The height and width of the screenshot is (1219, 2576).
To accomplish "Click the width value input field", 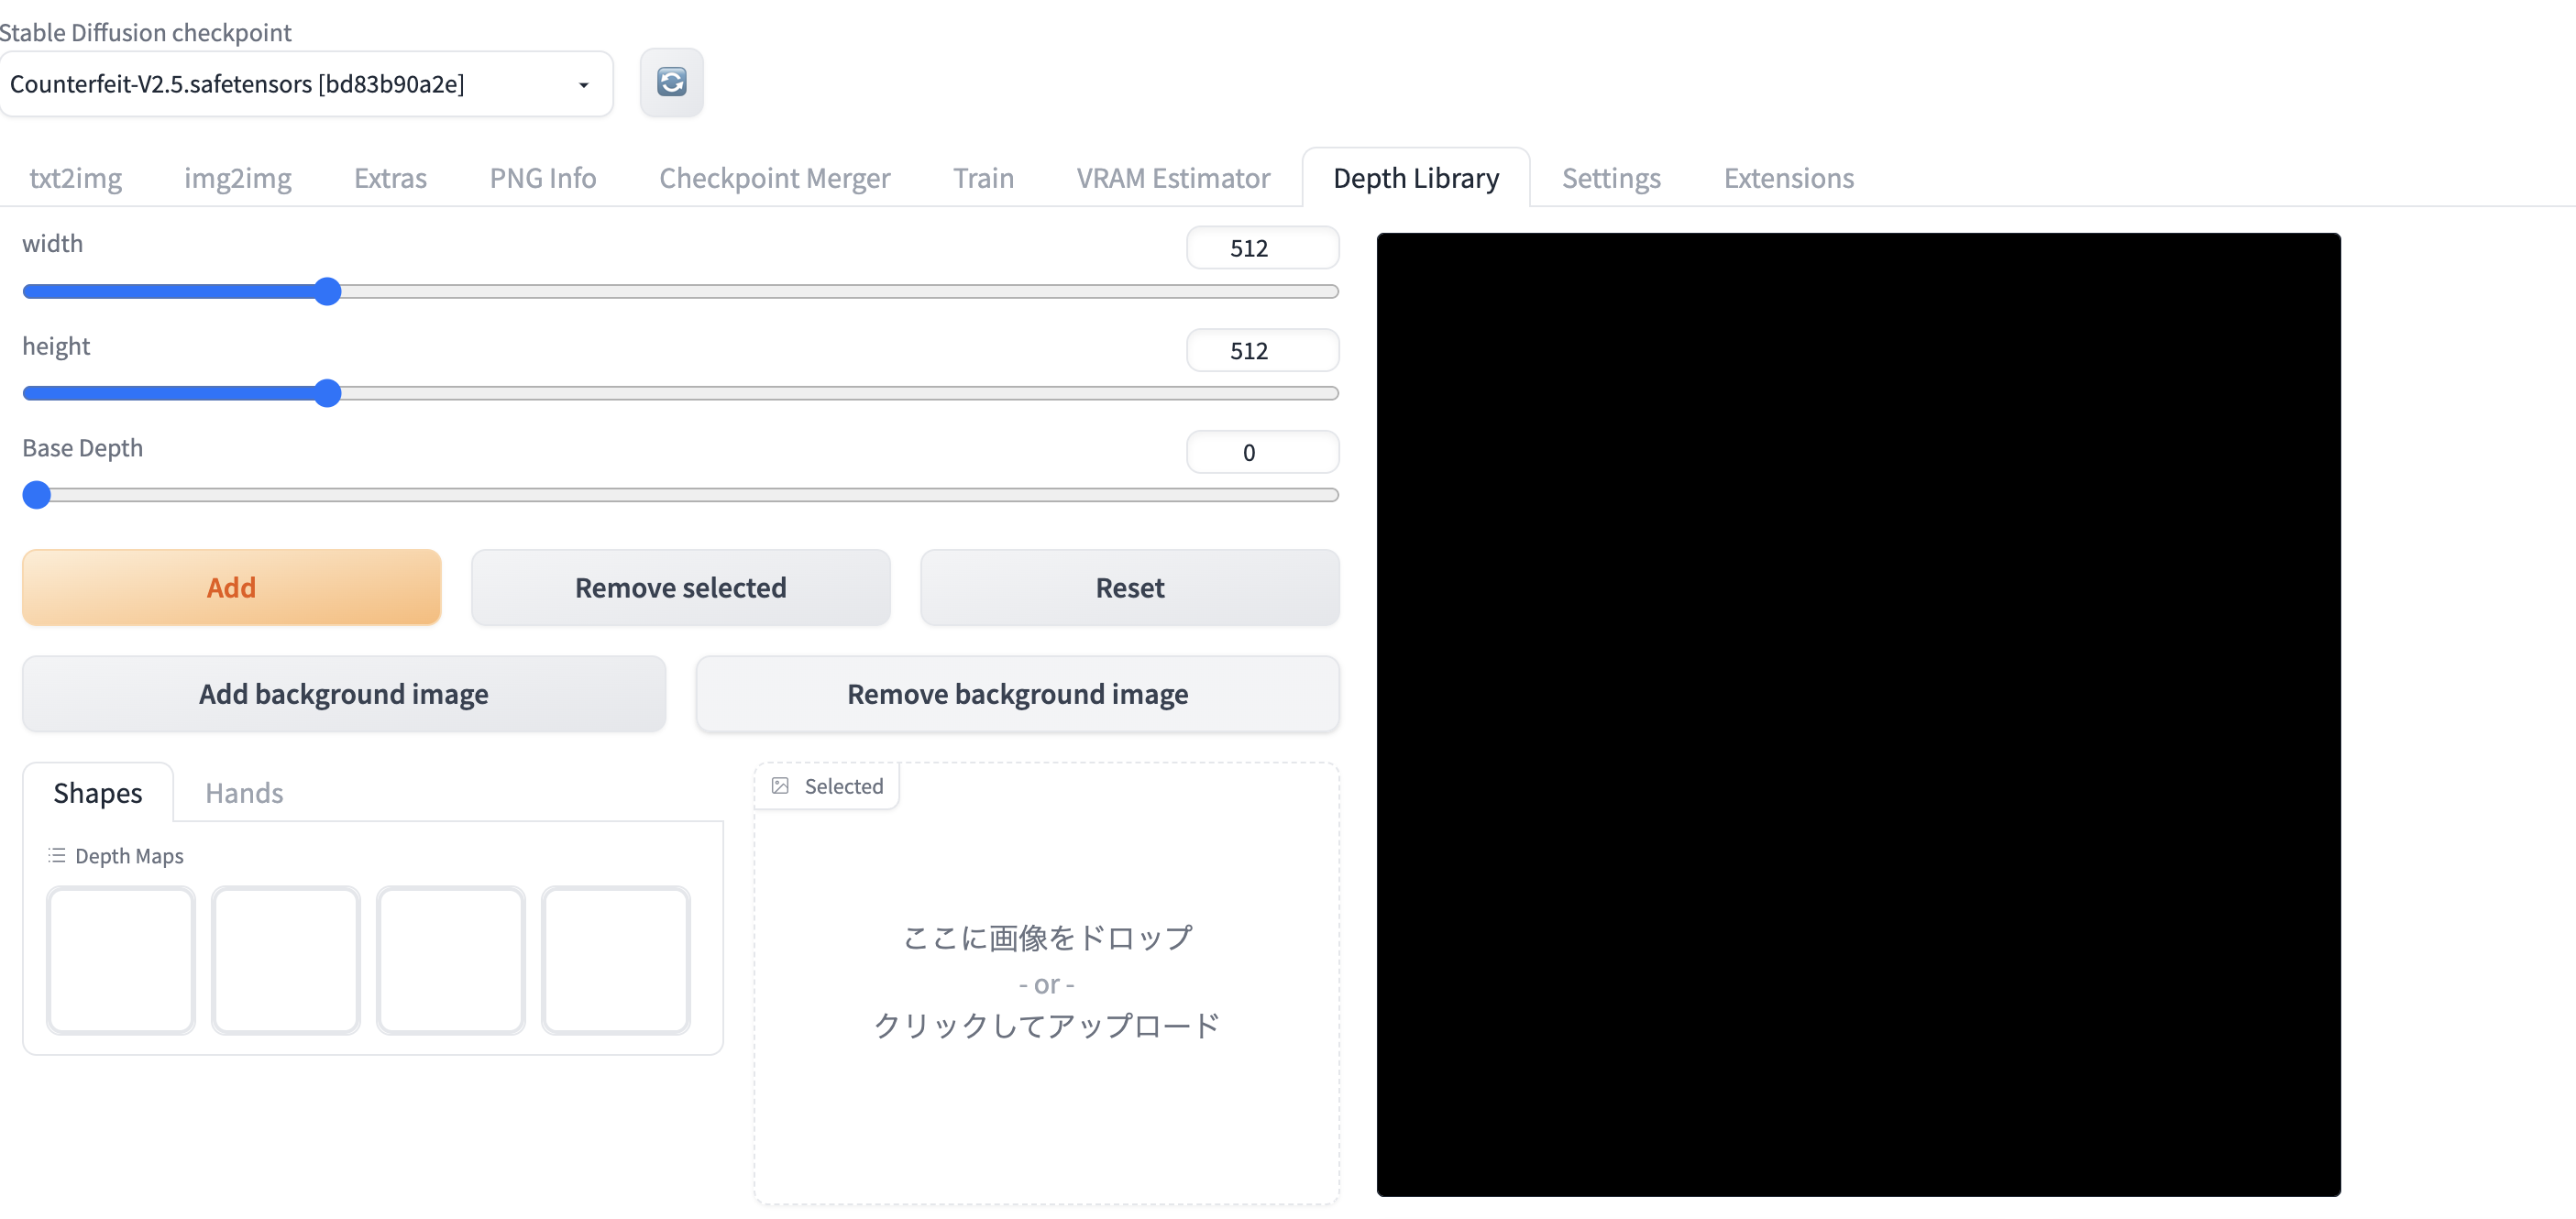I will pos(1262,247).
